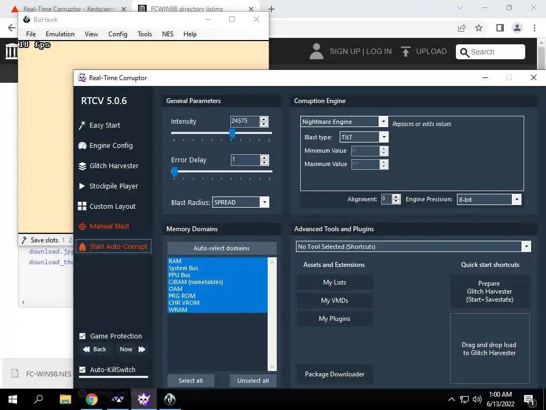Click the Now fast-forward arrow icon
This screenshot has height=410, width=546.
142,349
